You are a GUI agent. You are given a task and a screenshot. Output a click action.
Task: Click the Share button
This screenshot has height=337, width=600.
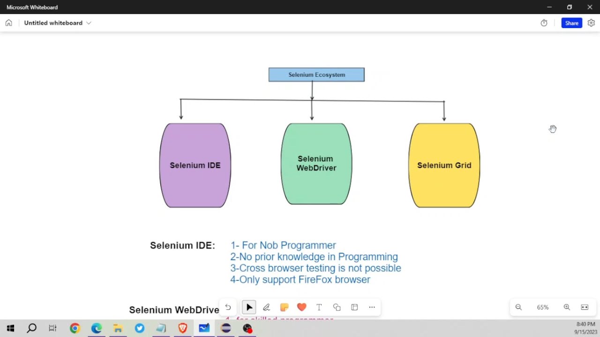pos(571,23)
